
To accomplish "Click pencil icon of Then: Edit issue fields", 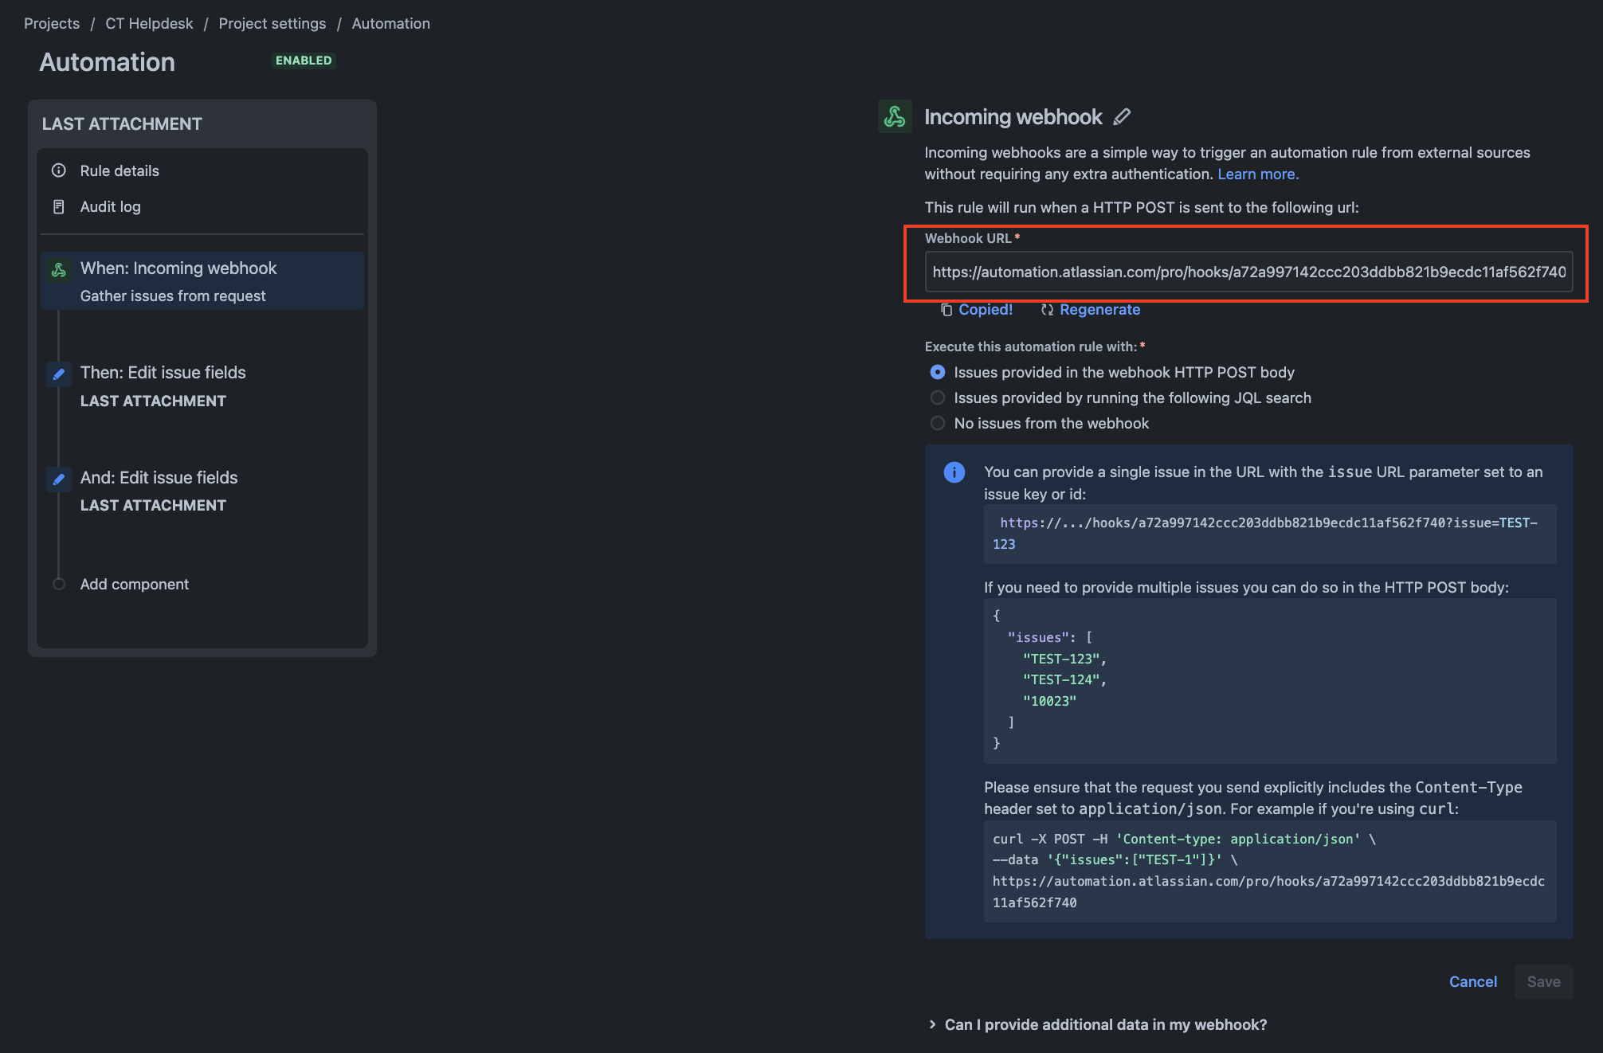I will [59, 374].
